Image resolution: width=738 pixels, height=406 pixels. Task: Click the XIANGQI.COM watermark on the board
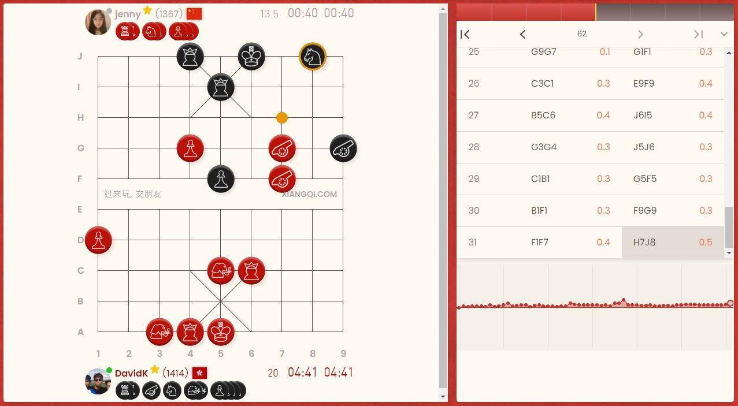coord(309,194)
